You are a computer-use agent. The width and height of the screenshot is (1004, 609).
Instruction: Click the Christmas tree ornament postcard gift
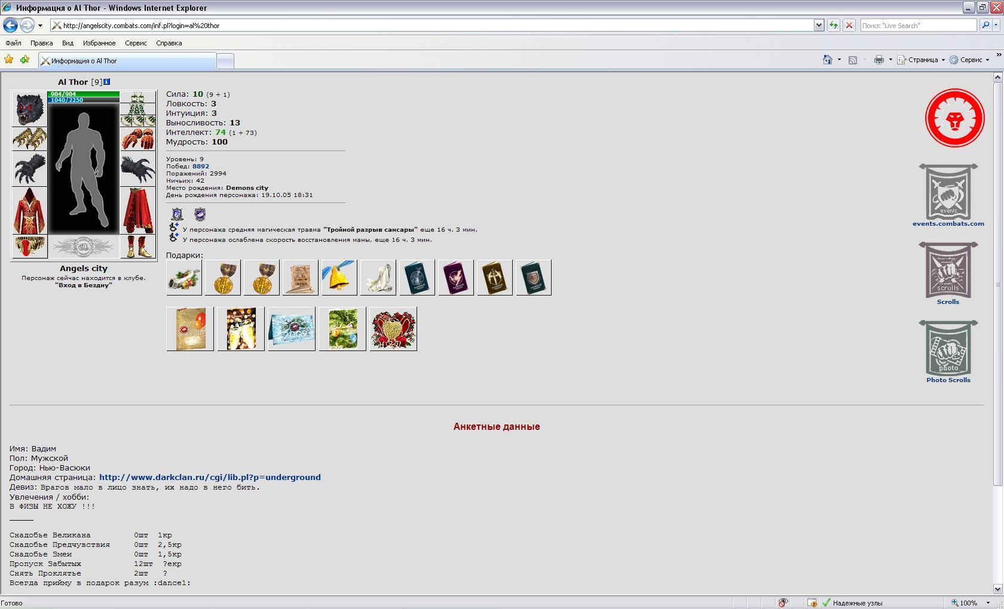click(x=342, y=329)
